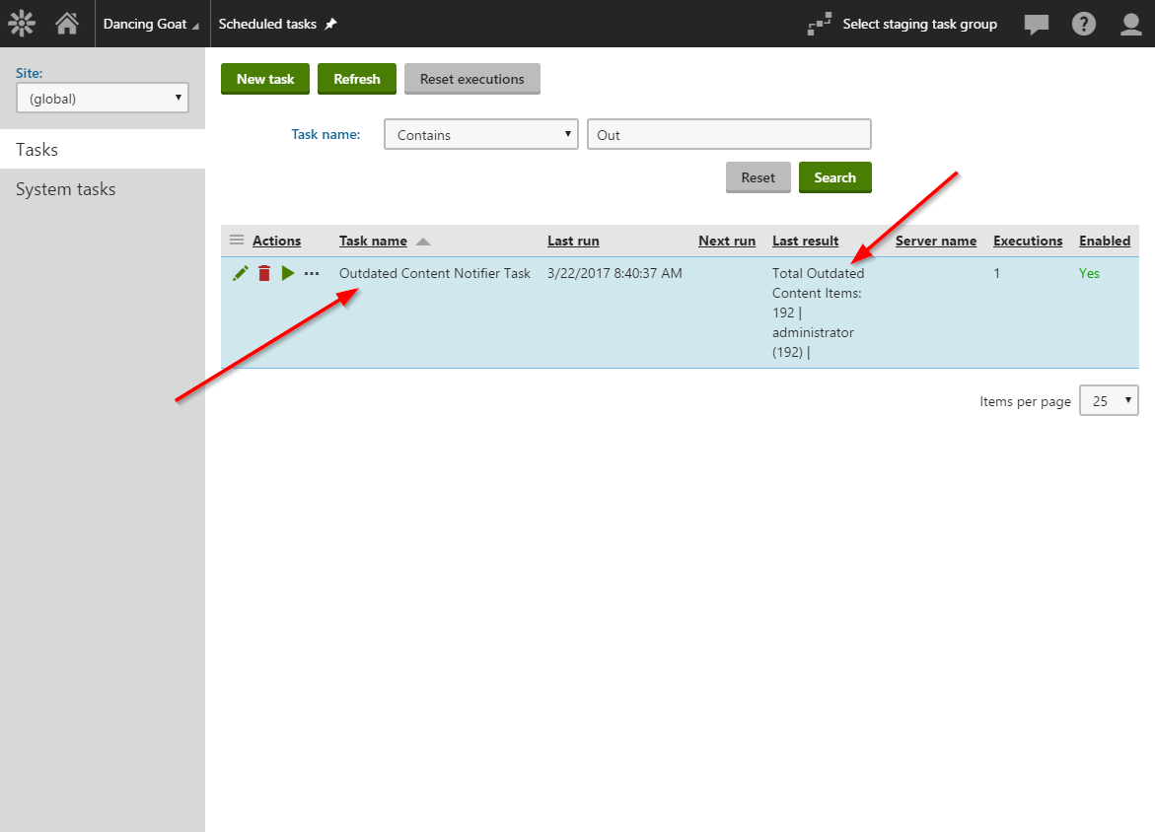Click the task name search input containing 'Out'
Image resolution: width=1155 pixels, height=832 pixels.
coord(728,134)
